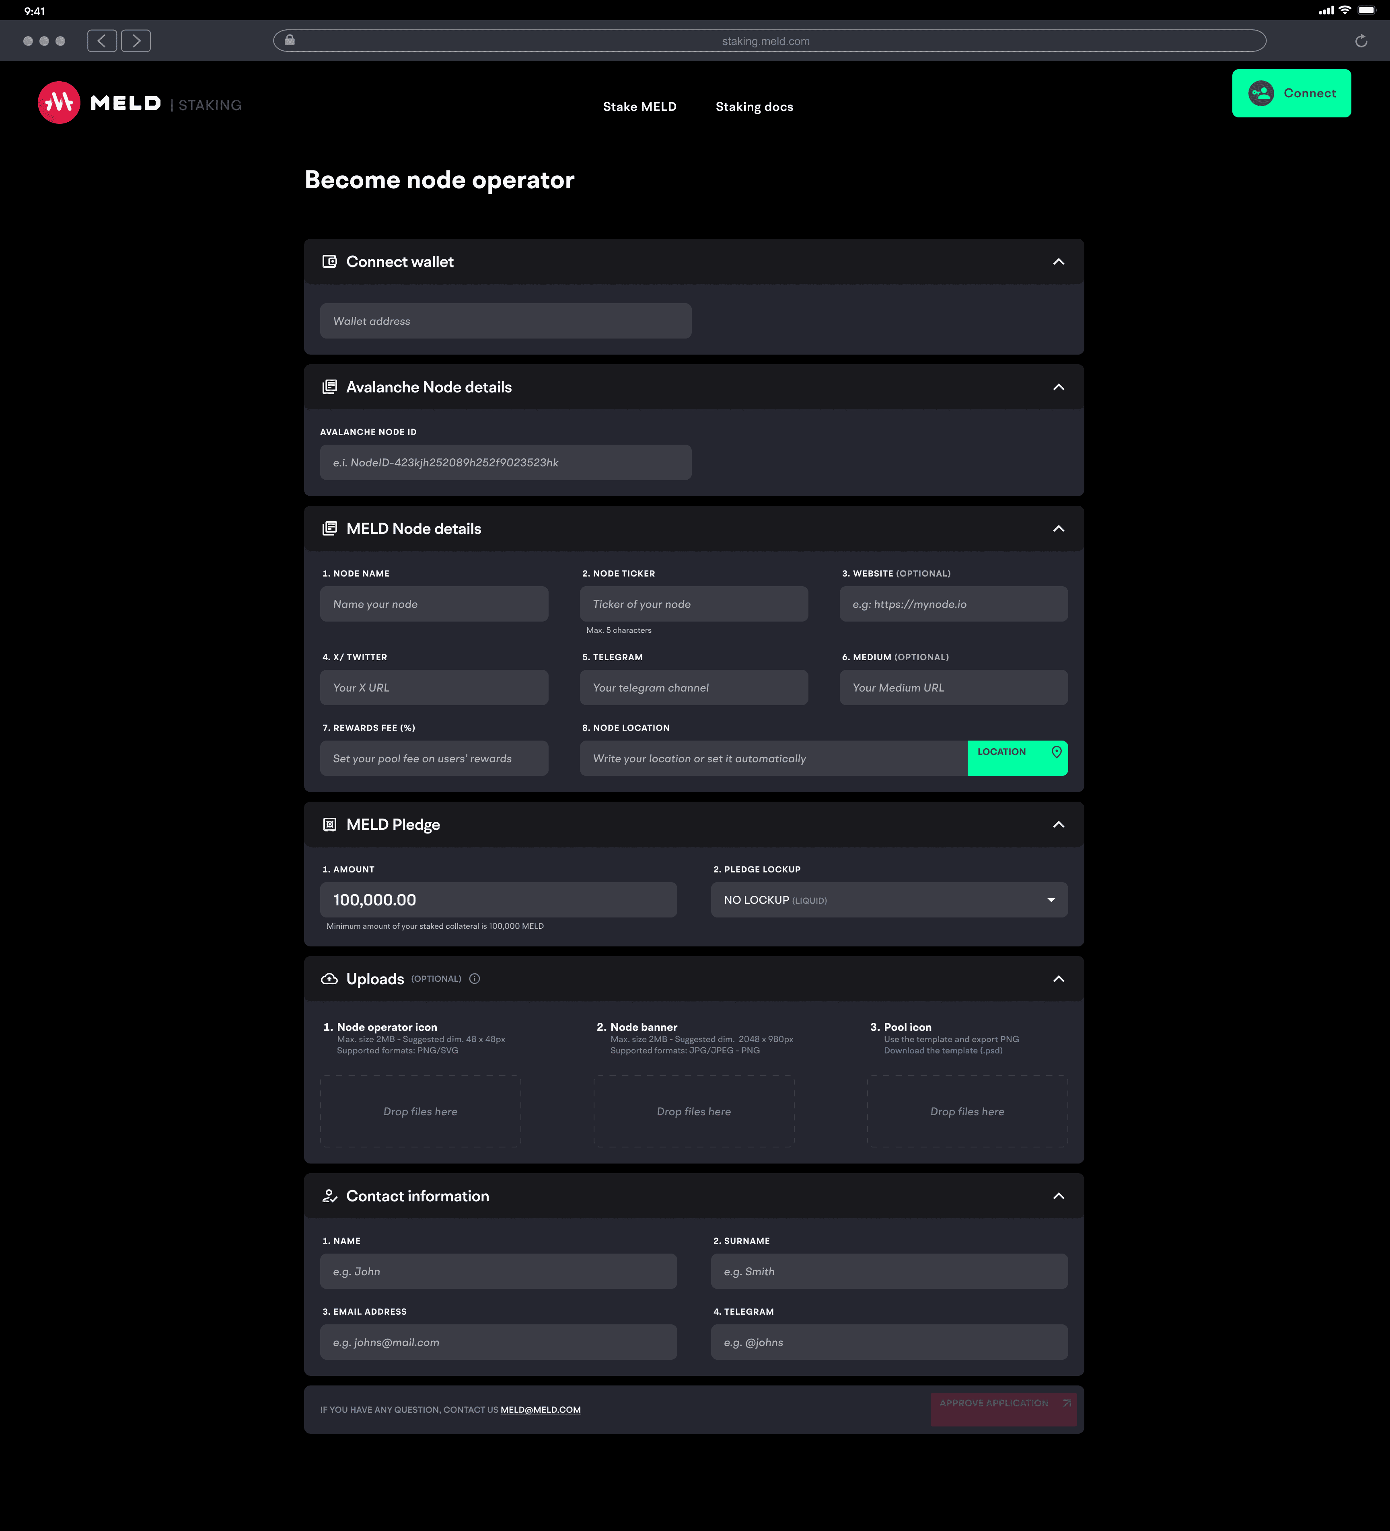Click the Avalanche Node ID input field
1390x1531 pixels.
pos(505,462)
